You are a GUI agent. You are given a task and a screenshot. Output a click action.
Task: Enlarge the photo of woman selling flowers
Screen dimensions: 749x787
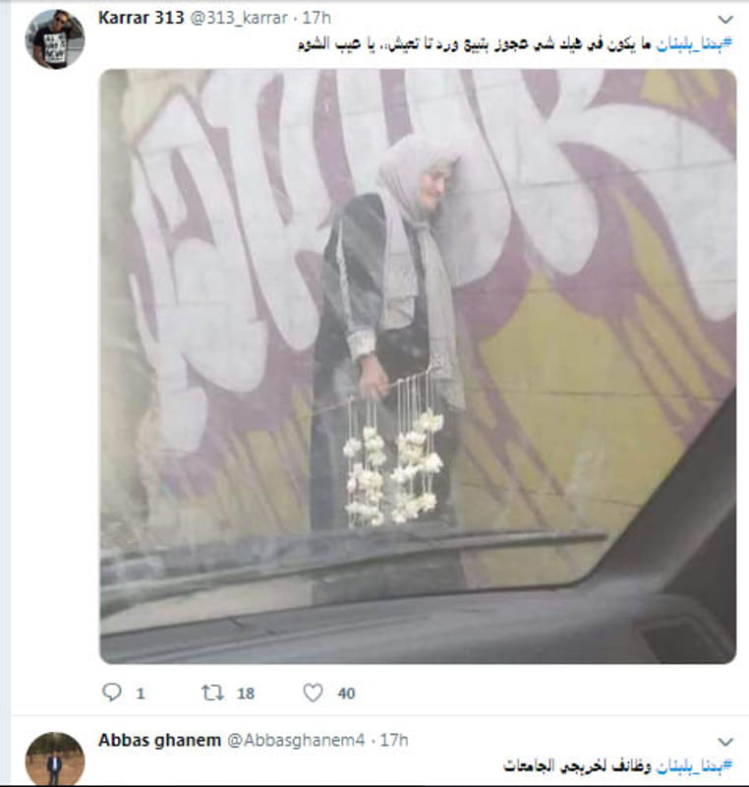[x=418, y=366]
